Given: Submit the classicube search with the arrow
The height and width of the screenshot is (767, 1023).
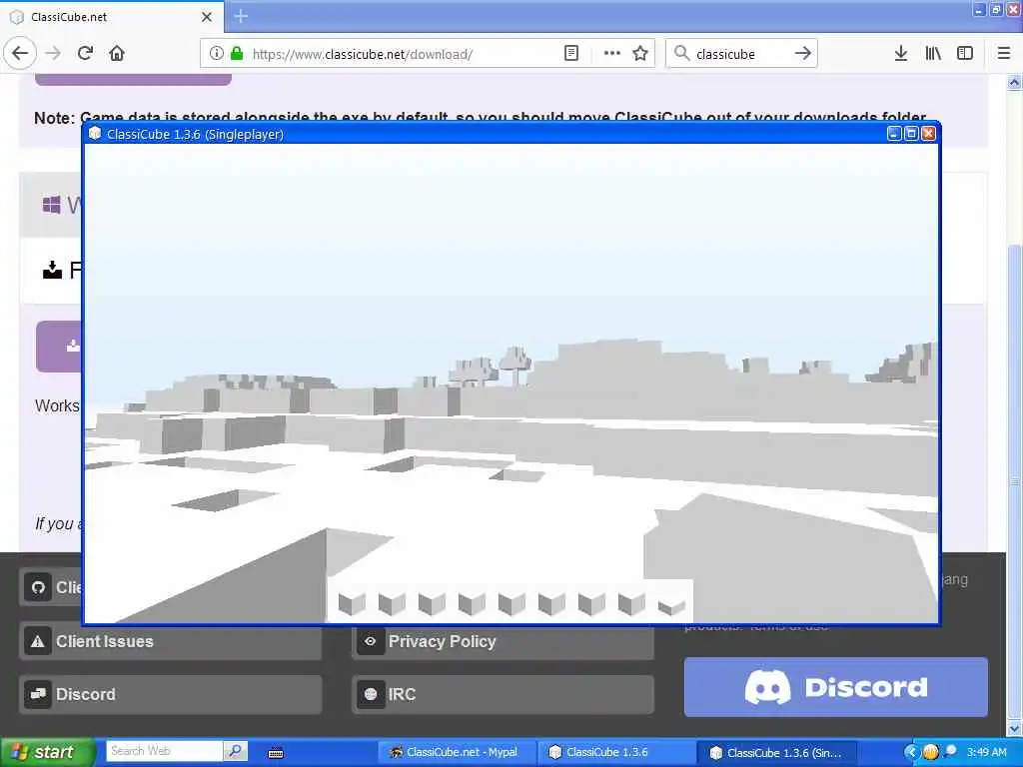Looking at the screenshot, I should 803,54.
